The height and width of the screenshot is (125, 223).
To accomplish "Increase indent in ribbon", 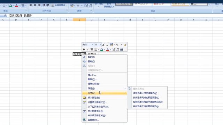I will (x=48, y=6).
